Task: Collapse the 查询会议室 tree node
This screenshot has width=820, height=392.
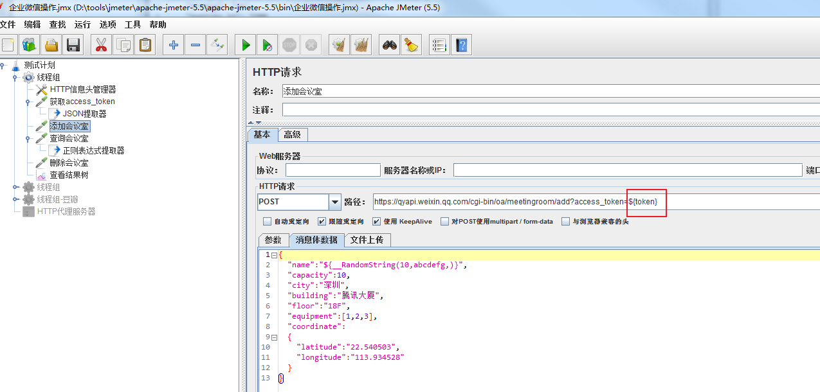Action: [28, 138]
